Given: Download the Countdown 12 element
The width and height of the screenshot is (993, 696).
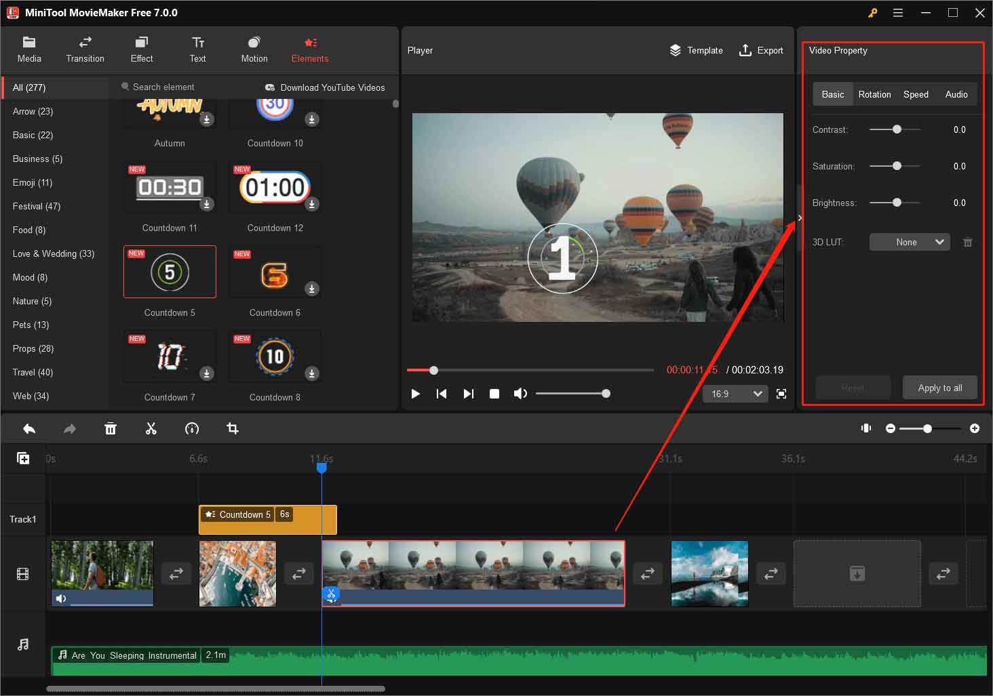Looking at the screenshot, I should (312, 204).
